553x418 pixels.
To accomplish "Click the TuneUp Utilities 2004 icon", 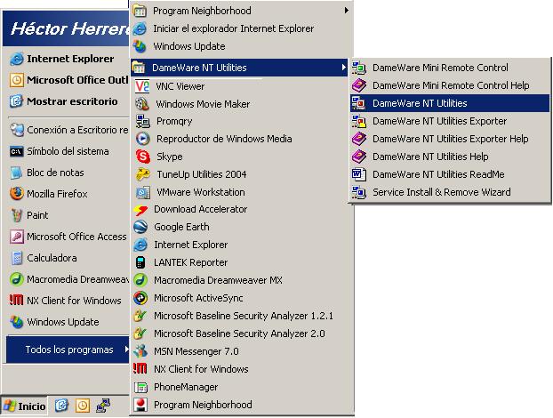I will point(143,174).
